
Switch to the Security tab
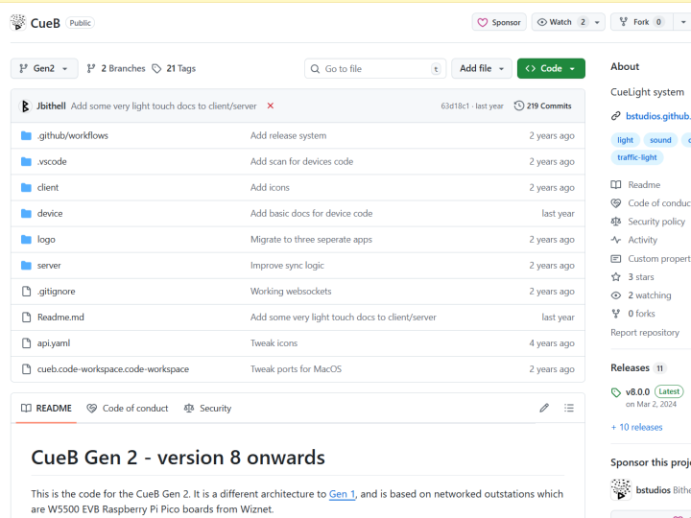coord(207,408)
